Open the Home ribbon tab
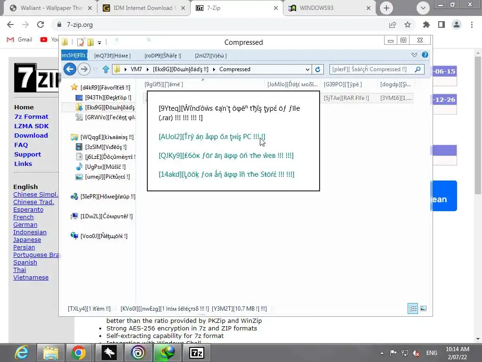 [x=112, y=56]
